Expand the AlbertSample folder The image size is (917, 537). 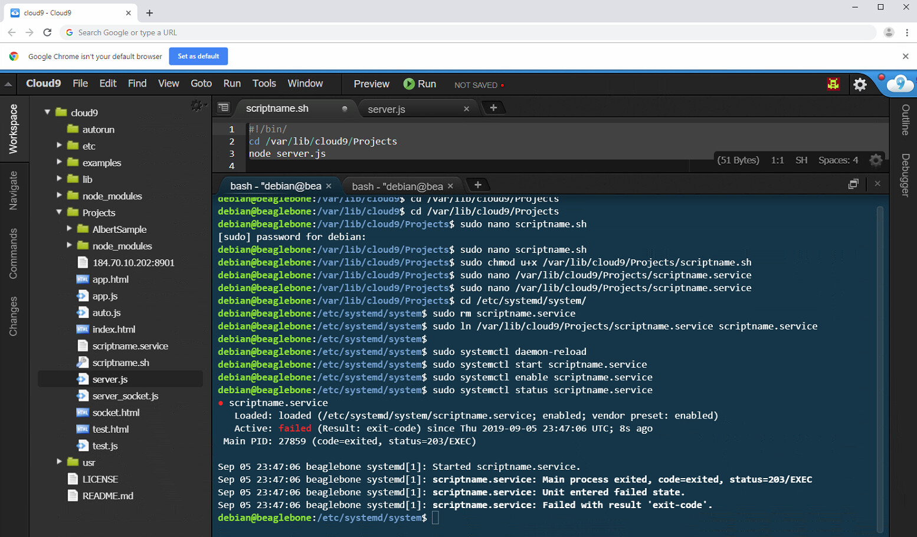pos(70,229)
